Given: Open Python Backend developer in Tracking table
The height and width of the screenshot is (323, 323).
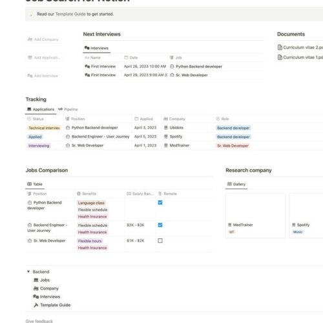Looking at the screenshot, I should 92,128.
